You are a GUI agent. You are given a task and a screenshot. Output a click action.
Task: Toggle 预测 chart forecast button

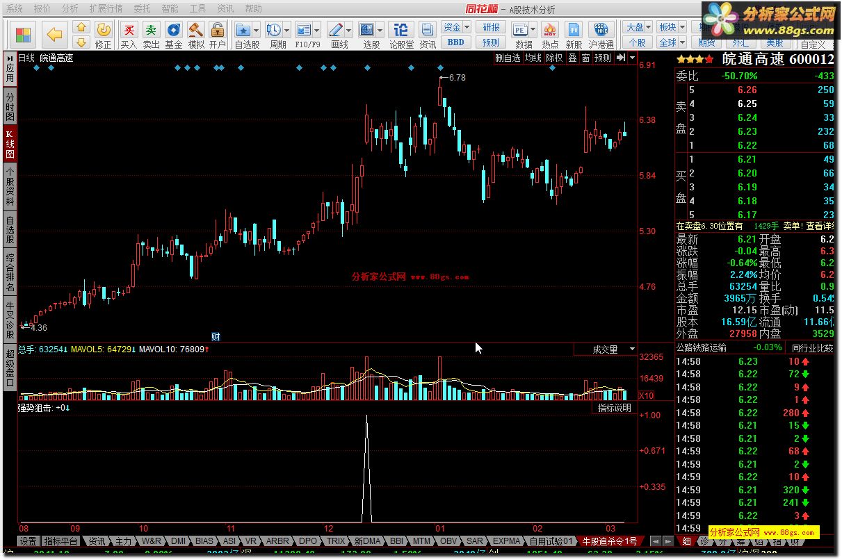tap(603, 58)
